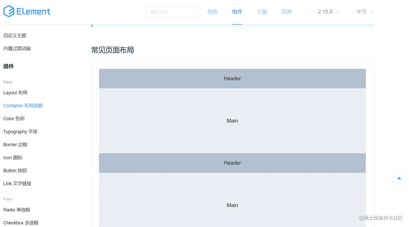Go to Layout 布局 page

coord(15,93)
